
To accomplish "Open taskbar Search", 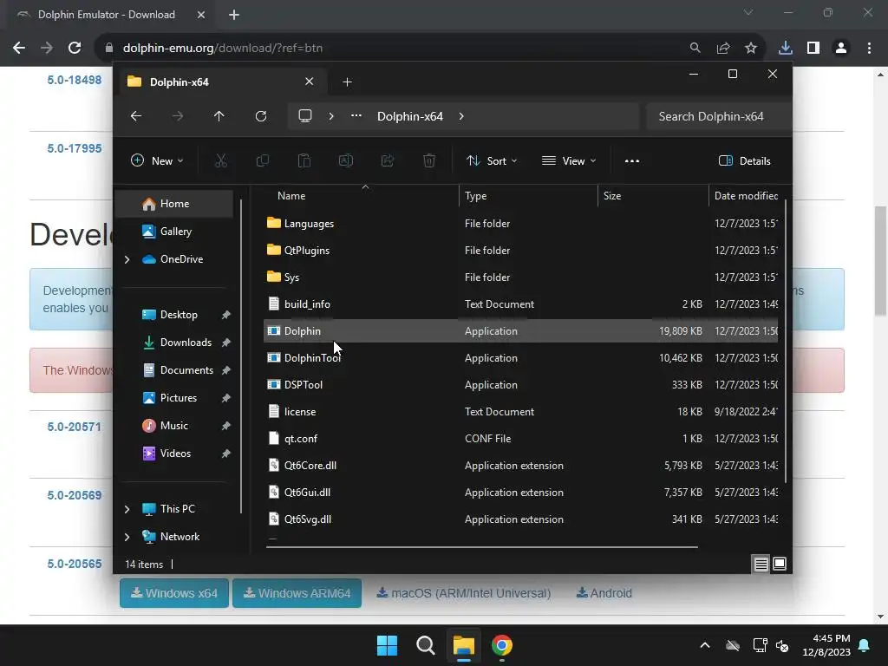I will tap(425, 645).
